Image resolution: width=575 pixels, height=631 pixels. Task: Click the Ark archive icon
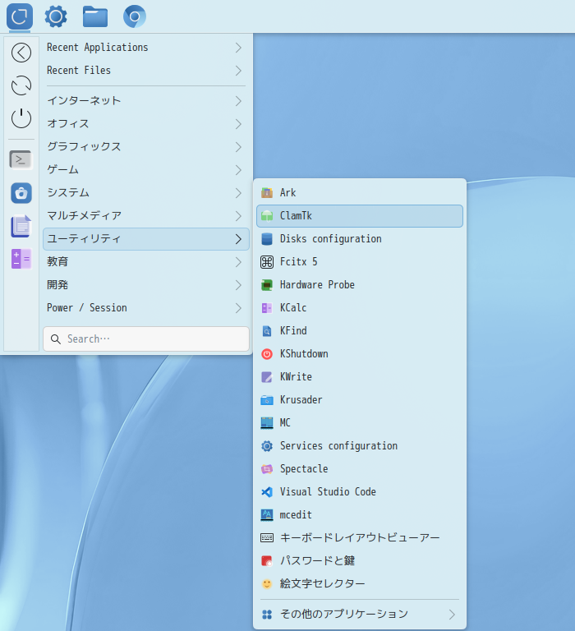[266, 193]
